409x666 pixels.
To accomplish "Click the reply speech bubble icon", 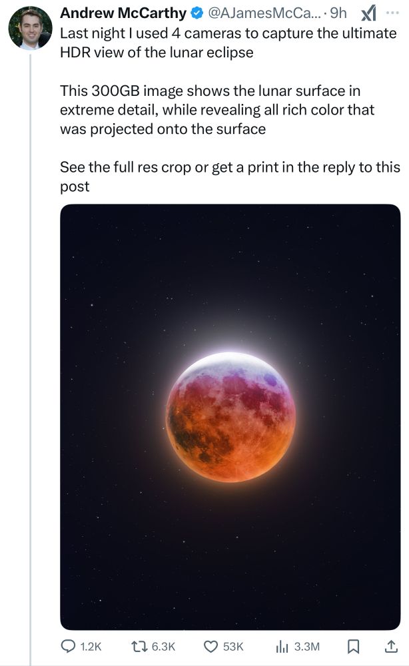I will (x=69, y=646).
